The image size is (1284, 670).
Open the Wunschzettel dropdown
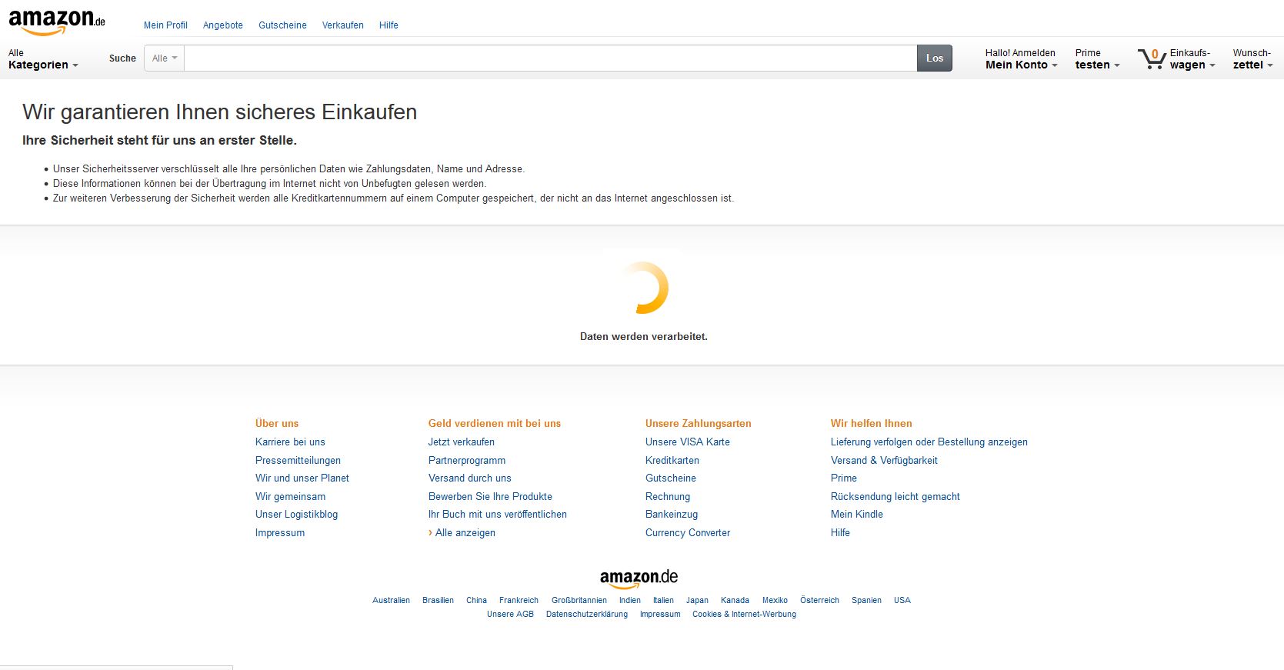1252,59
